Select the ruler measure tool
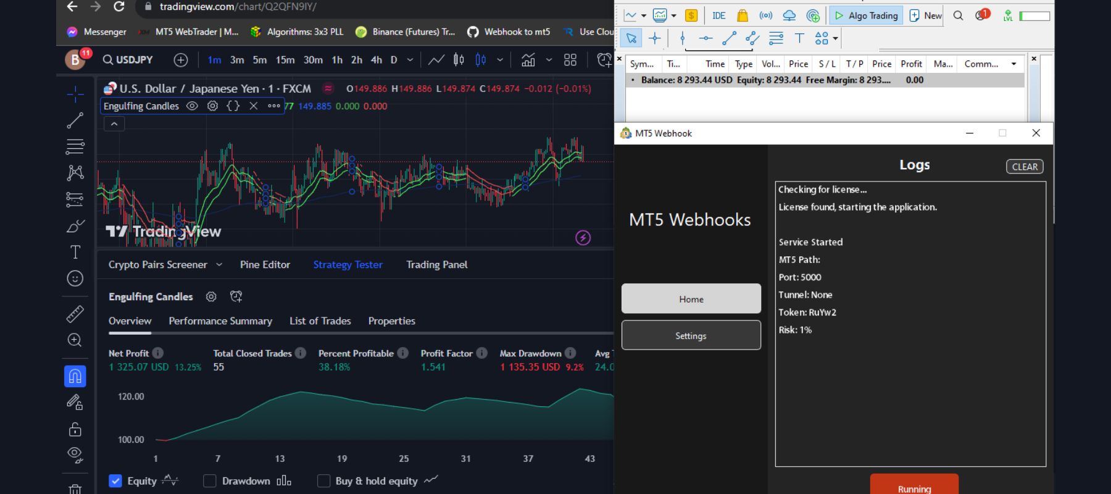This screenshot has height=494, width=1111. pos(75,314)
